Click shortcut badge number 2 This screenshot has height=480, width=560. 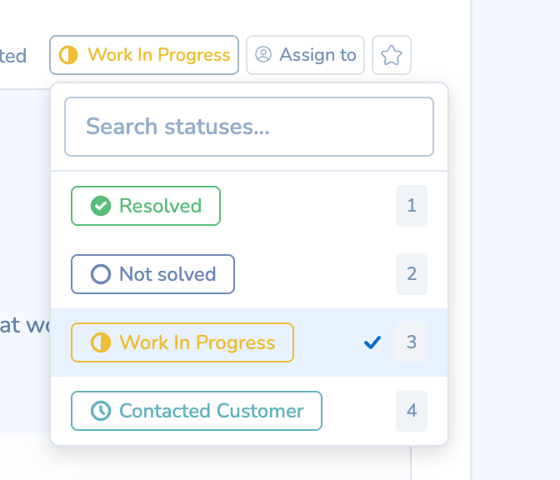pos(412,274)
